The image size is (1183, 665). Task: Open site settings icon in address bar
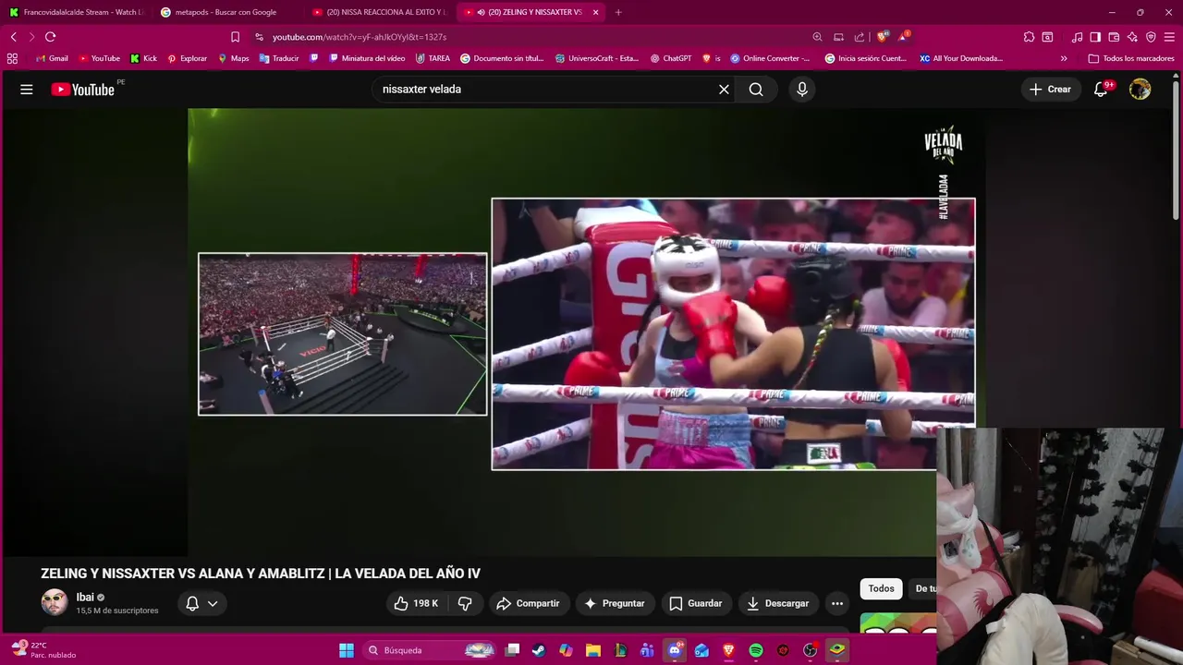259,37
